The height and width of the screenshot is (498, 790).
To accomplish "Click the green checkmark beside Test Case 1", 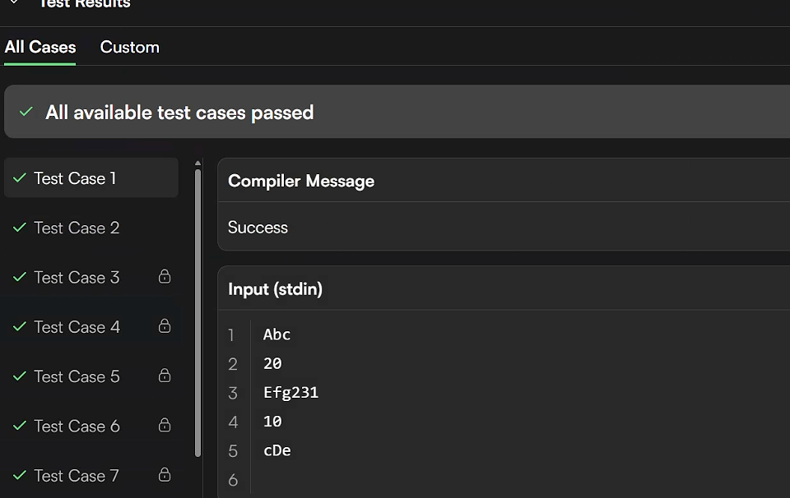I will click(20, 178).
